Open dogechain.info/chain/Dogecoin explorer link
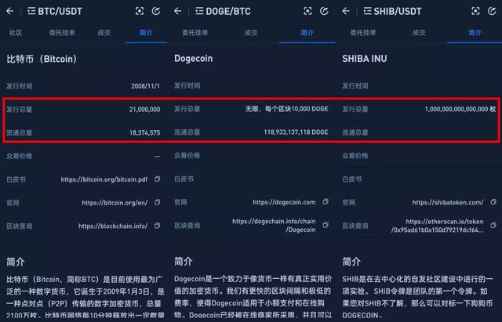This screenshot has height=322, width=502. 274,226
